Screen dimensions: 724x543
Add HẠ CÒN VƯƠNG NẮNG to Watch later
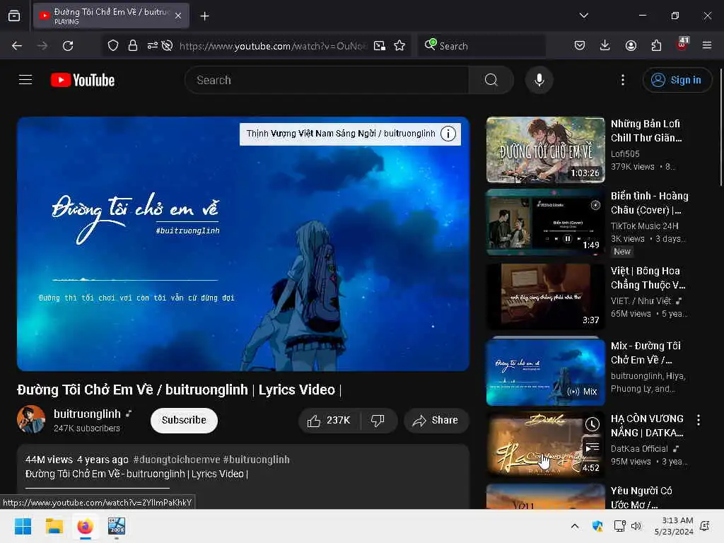click(x=592, y=424)
